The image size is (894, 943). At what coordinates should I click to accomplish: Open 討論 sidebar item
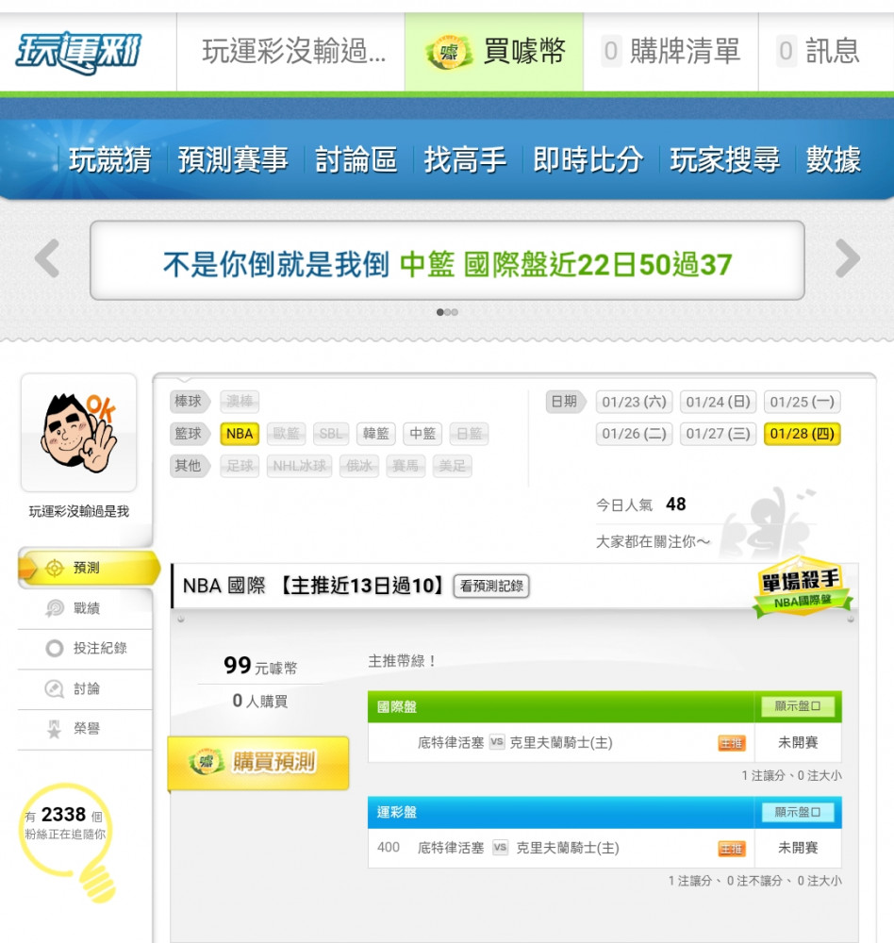(85, 688)
